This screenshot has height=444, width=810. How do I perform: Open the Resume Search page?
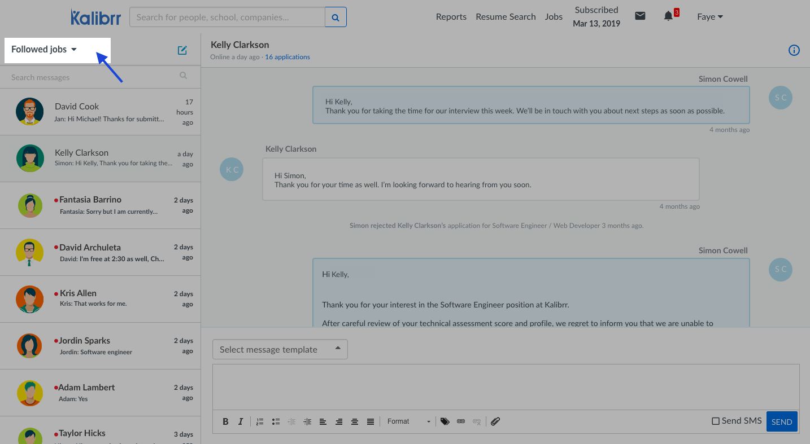click(x=506, y=17)
